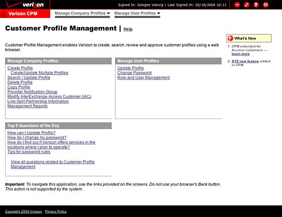Click 'learn more' link in What's New
Image resolution: width=282 pixels, height=217 pixels.
241,54
